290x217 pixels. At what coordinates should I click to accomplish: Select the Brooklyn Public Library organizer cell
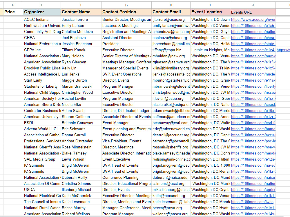click(x=42, y=68)
